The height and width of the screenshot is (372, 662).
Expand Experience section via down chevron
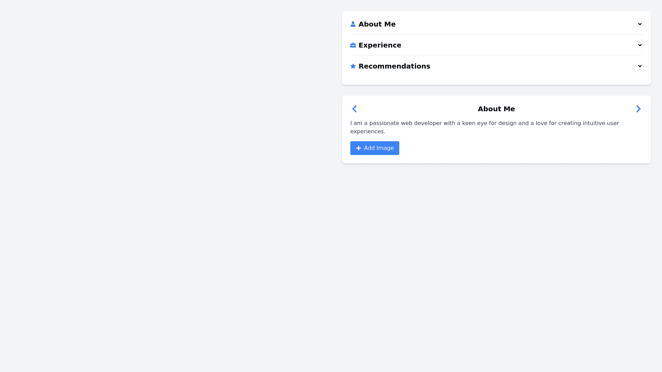pos(640,45)
